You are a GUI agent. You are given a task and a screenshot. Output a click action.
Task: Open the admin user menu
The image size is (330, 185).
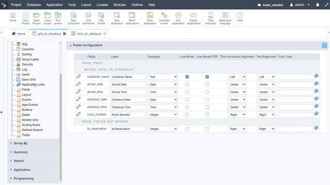300,5
